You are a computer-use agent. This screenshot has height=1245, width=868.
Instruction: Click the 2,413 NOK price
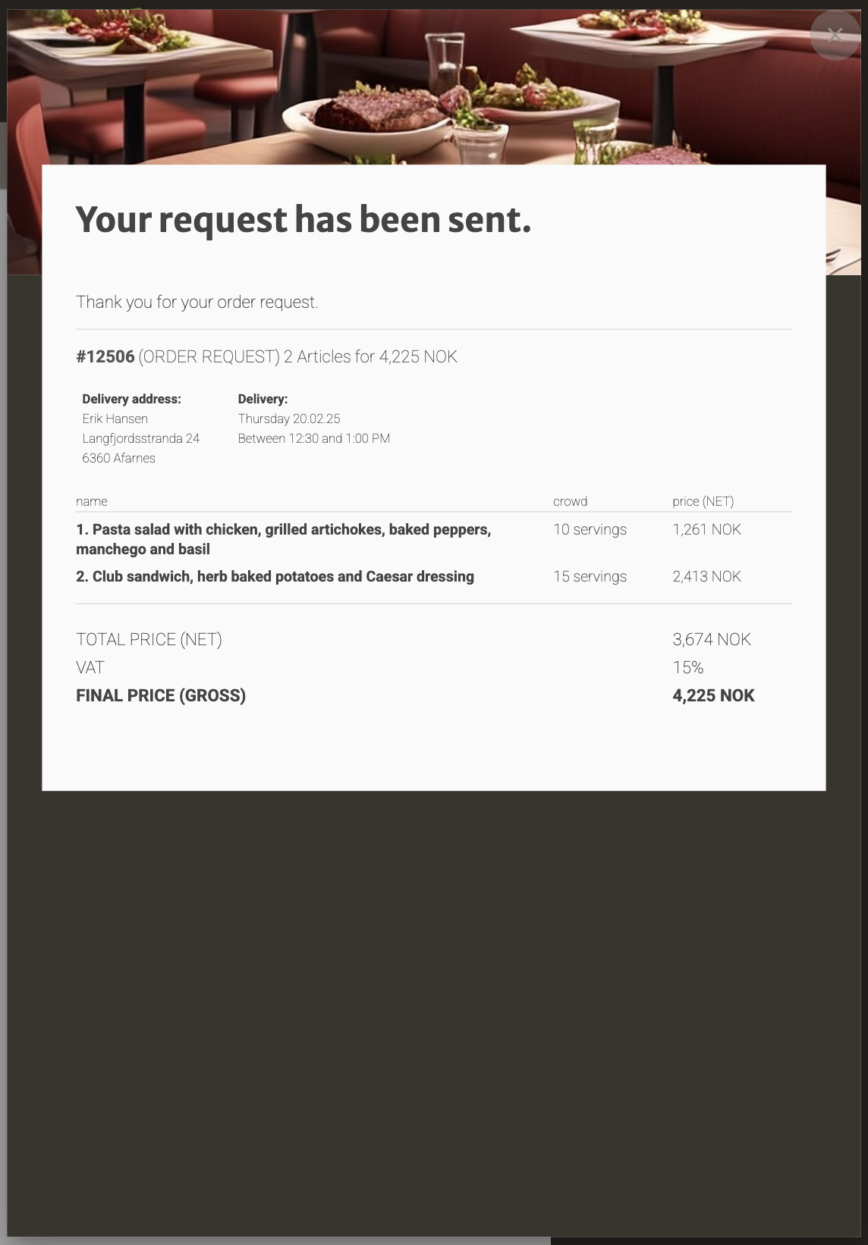[x=707, y=576]
